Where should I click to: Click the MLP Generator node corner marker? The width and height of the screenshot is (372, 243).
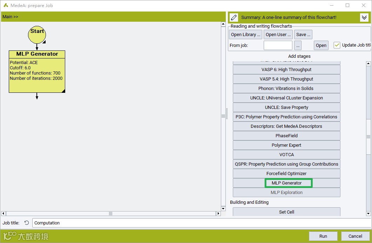(x=63, y=91)
